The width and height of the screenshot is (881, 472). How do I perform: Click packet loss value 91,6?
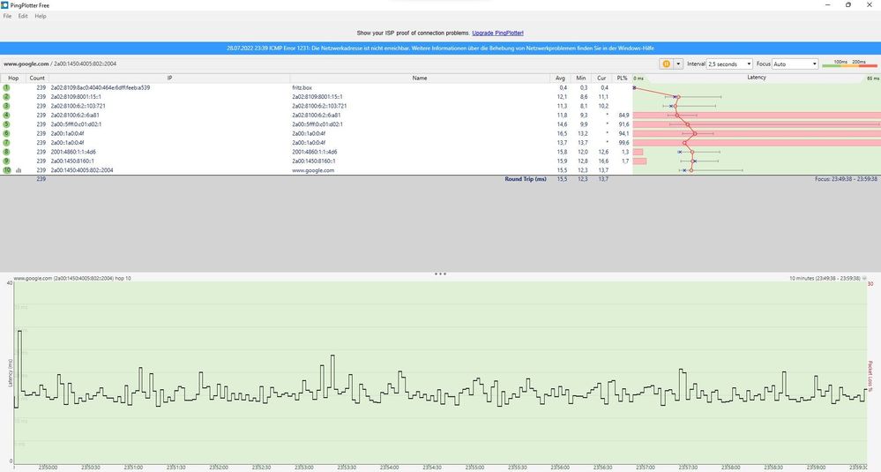(x=623, y=124)
